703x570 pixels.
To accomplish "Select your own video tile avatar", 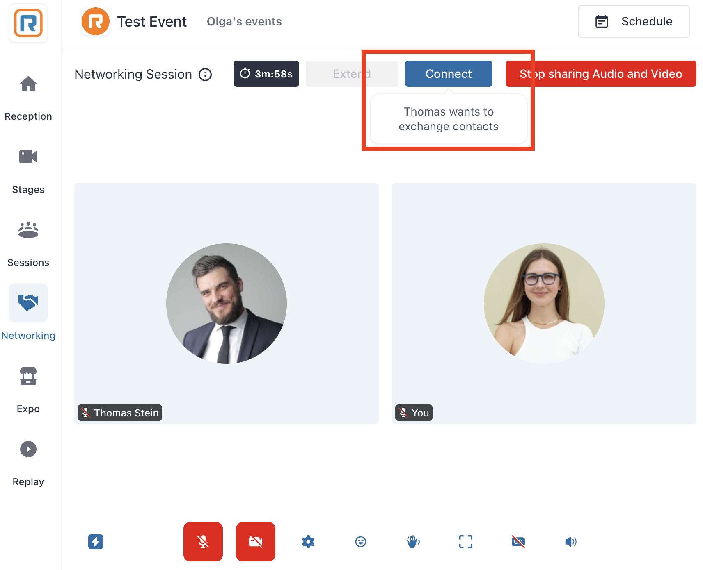I will point(544,304).
